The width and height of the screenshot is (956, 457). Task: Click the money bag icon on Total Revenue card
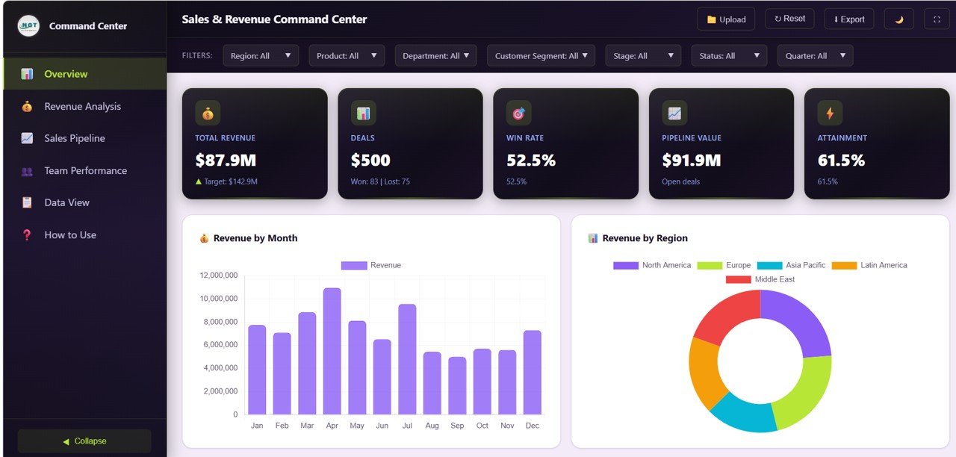(207, 113)
